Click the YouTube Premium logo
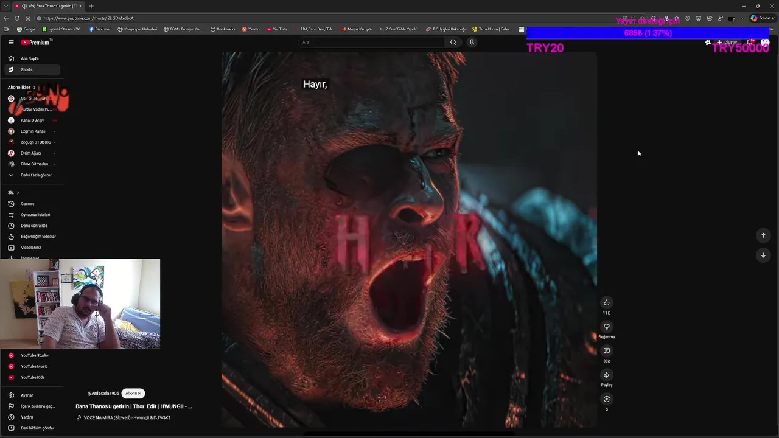The height and width of the screenshot is (438, 779). coord(35,43)
